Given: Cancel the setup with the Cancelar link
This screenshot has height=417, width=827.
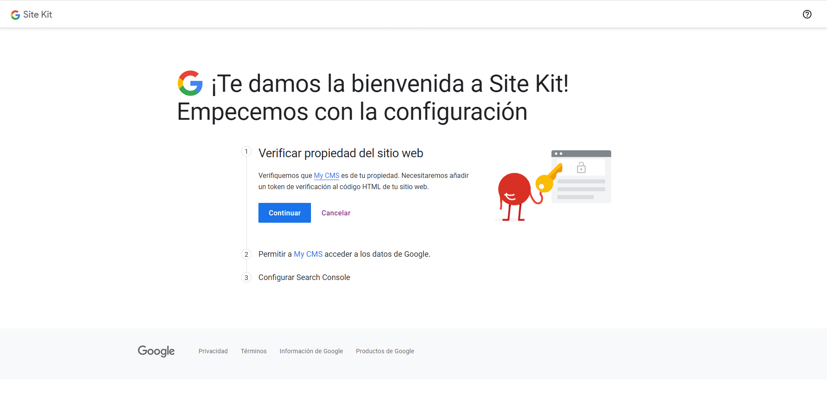Looking at the screenshot, I should (336, 213).
